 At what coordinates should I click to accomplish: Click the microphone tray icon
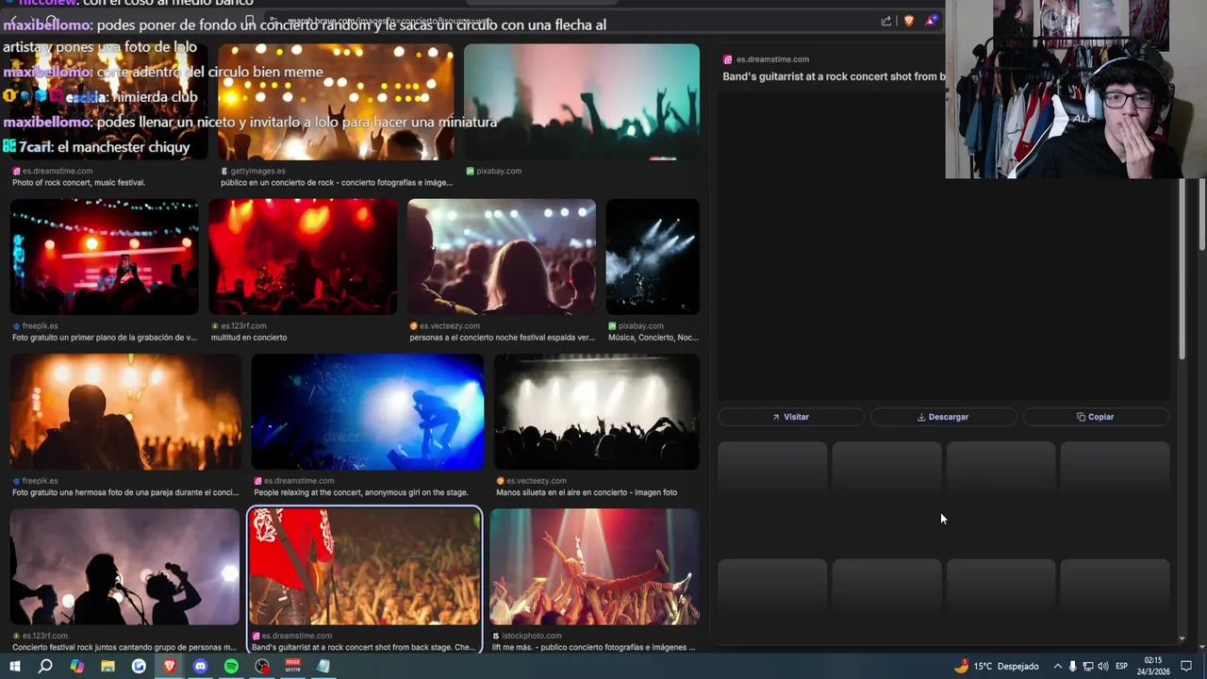[1072, 666]
